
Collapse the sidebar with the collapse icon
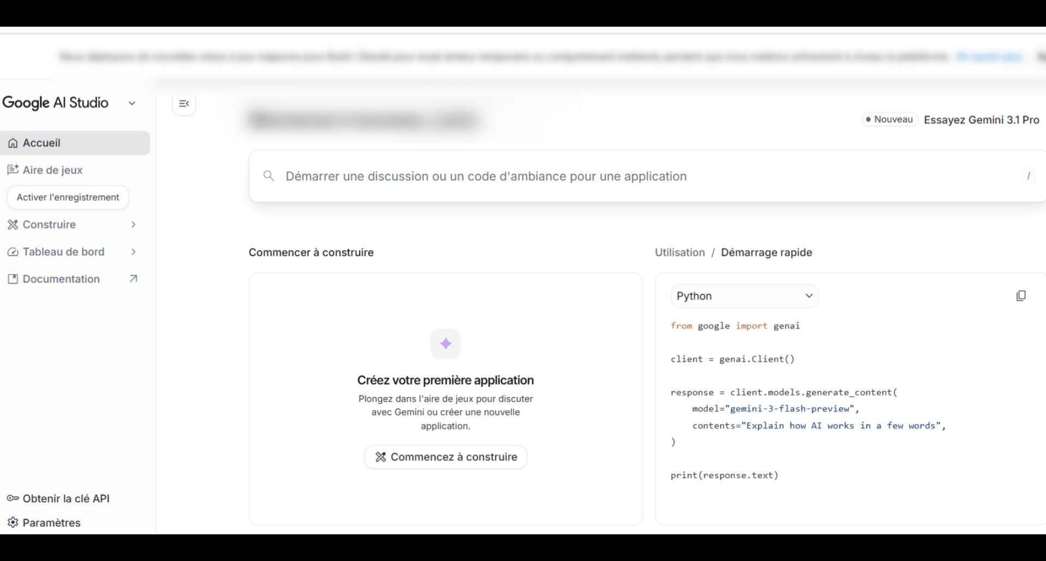pyautogui.click(x=184, y=103)
